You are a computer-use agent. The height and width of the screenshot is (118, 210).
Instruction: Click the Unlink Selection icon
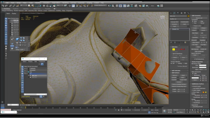[x=14, y=6]
